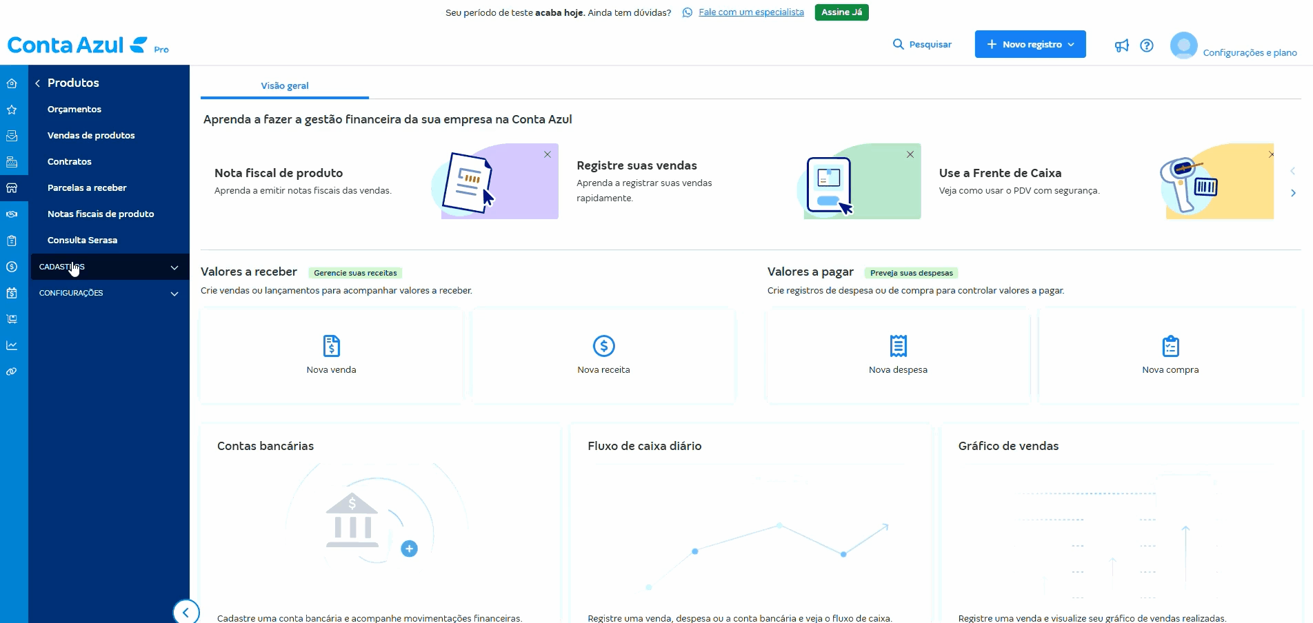Viewport: 1313px width, 623px height.
Task: Open Notas fiscais de produto menu item
Action: click(x=101, y=214)
